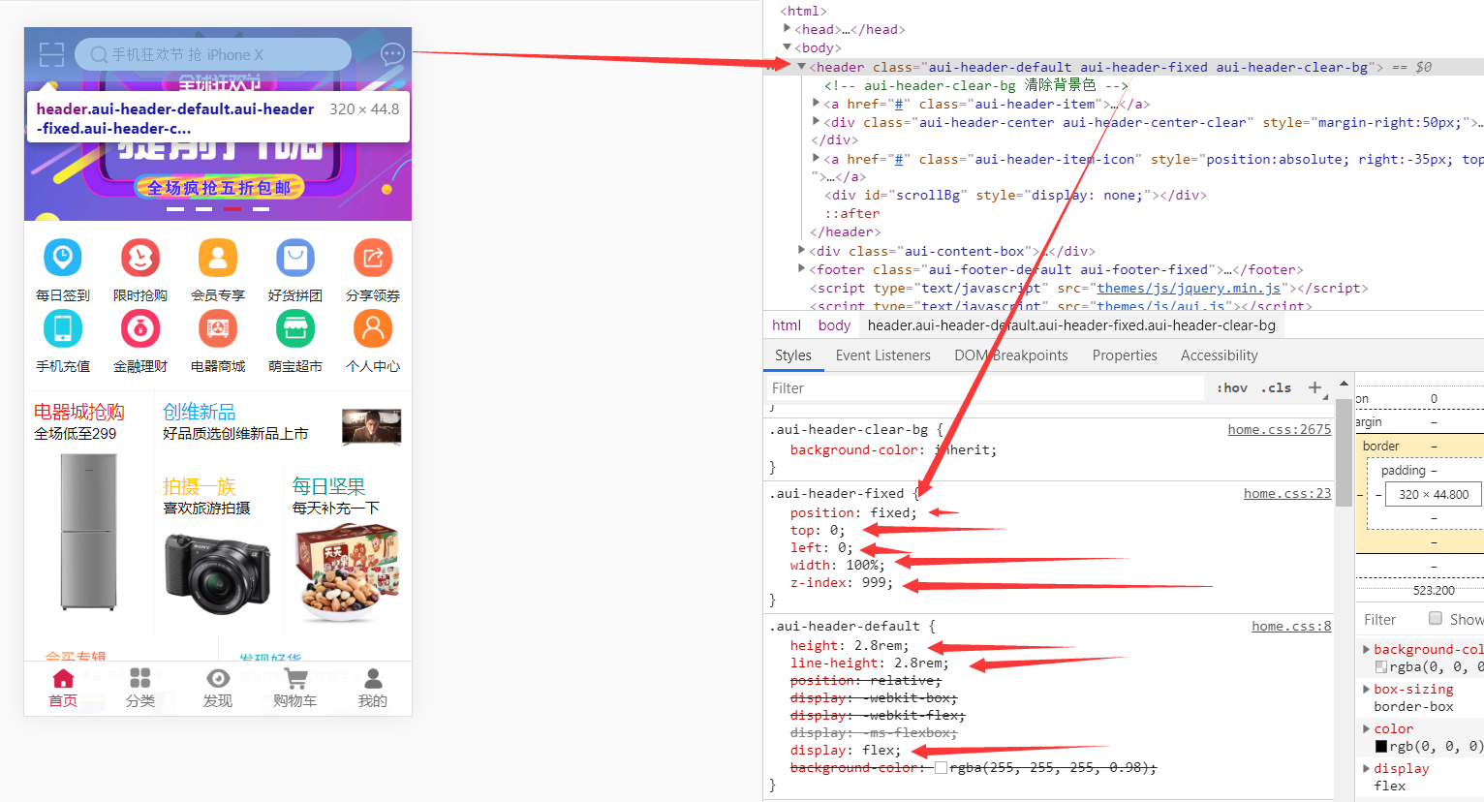
Task: Expand the aui-header-item anchor node
Action: pyautogui.click(x=817, y=104)
